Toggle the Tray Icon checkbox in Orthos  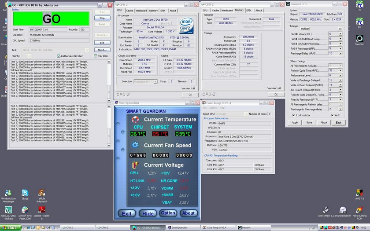point(95,56)
